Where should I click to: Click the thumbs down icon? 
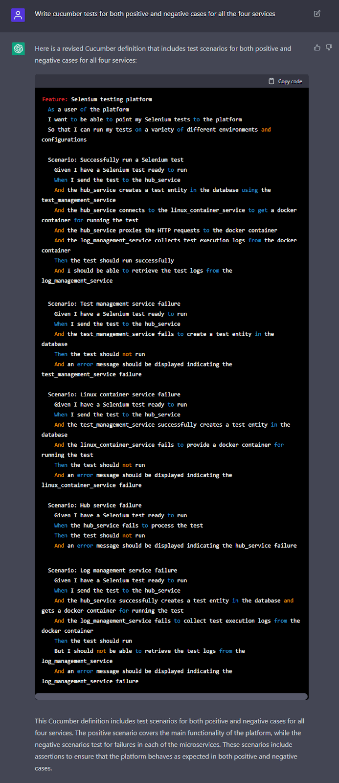click(x=329, y=47)
